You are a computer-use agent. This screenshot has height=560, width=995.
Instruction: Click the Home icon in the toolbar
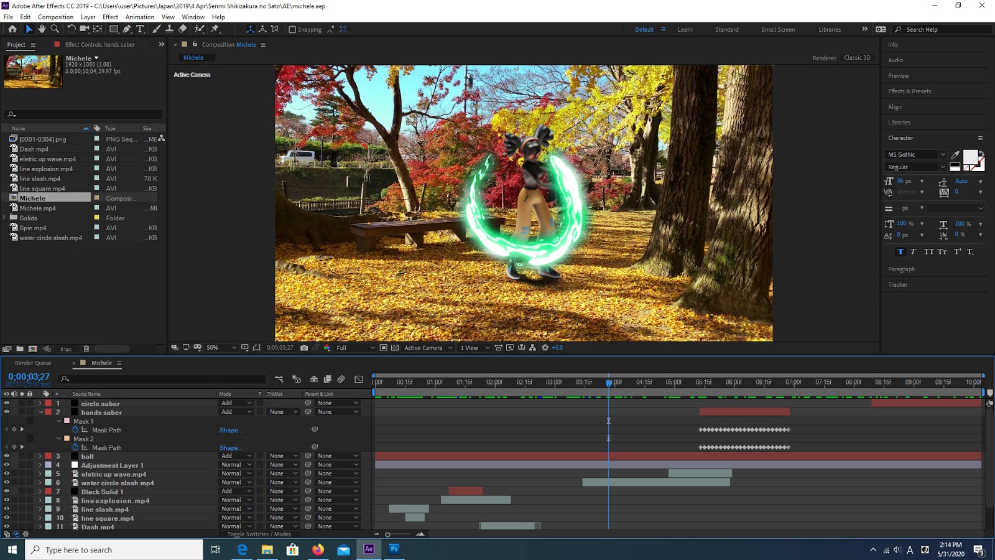(12, 29)
